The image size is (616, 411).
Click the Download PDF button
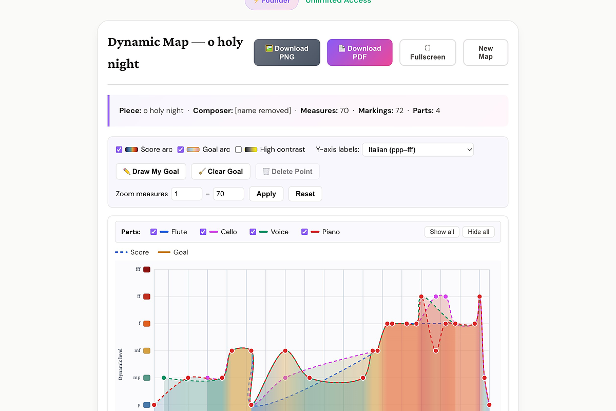pos(360,52)
